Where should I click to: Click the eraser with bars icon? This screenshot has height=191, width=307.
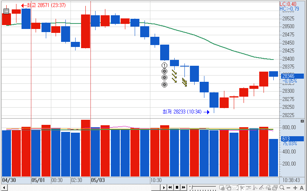(x=269, y=188)
